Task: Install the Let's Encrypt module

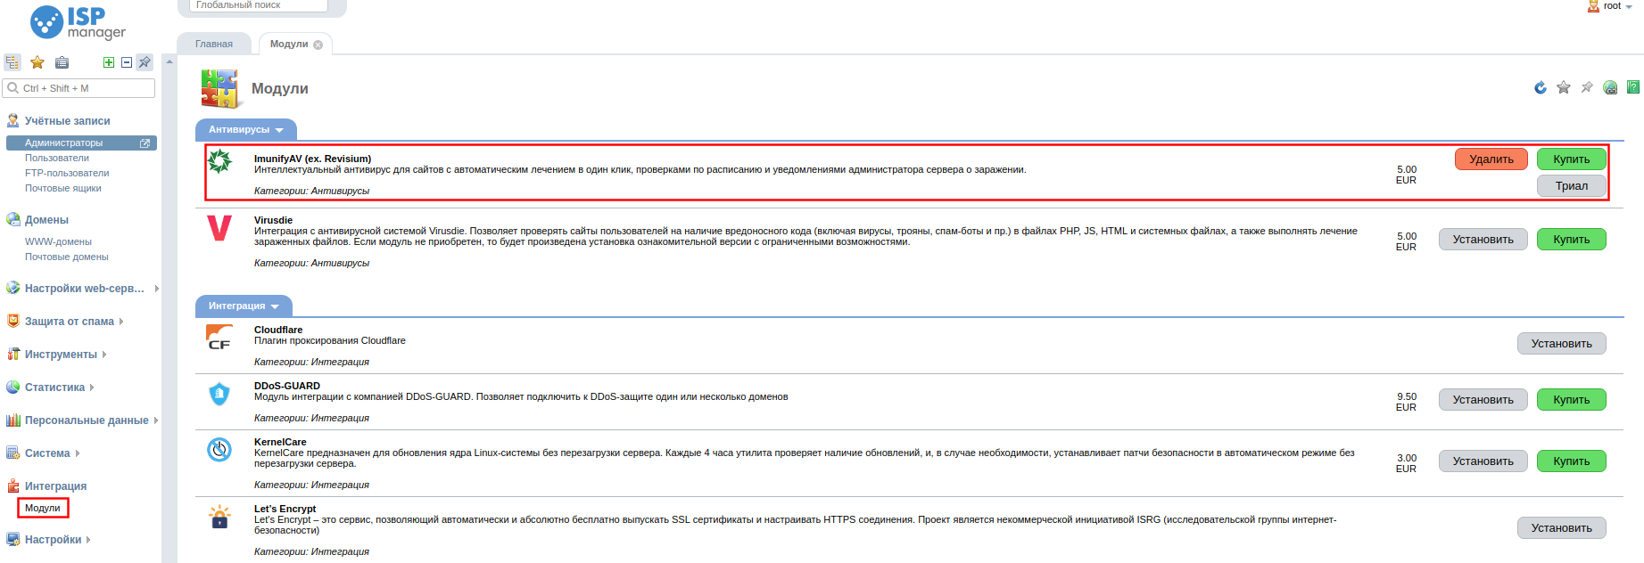Action: pos(1561,528)
